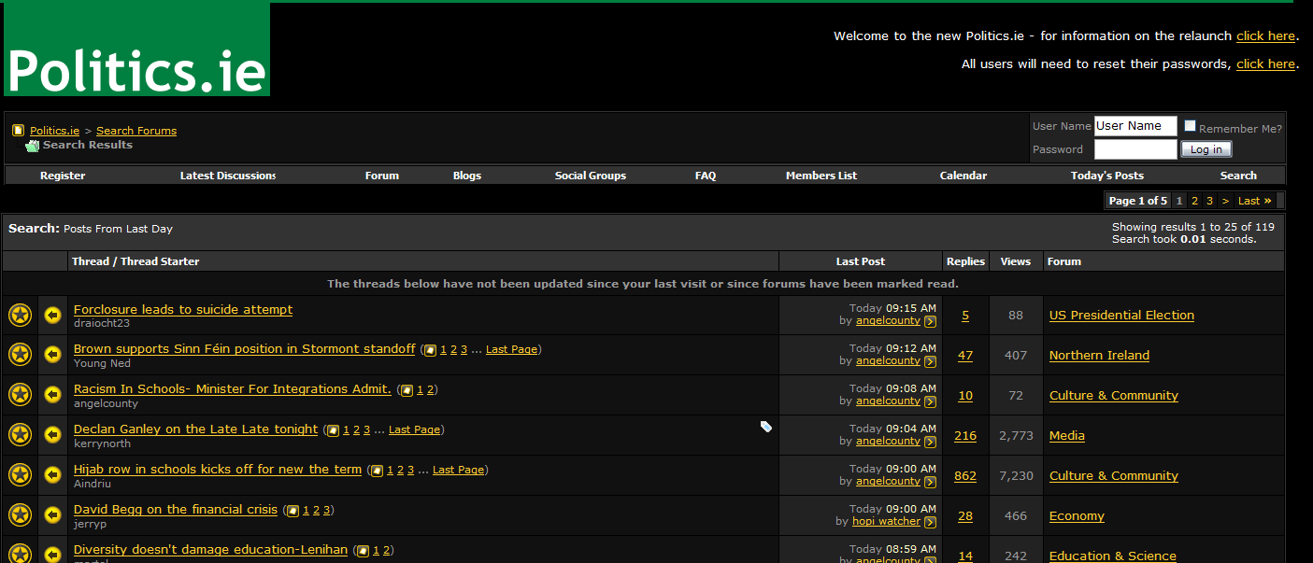Open the Search navbar menu
This screenshot has height=563, width=1313.
pos(1238,176)
